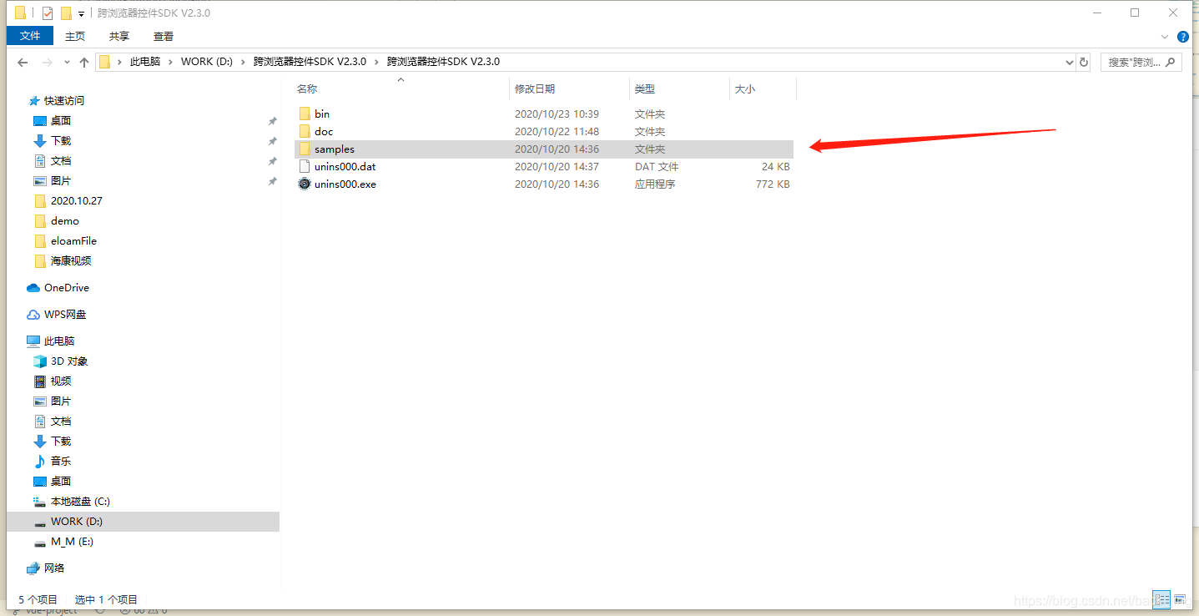Open the quick access toolbar customize dropdown
The height and width of the screenshot is (616, 1199).
click(x=81, y=13)
